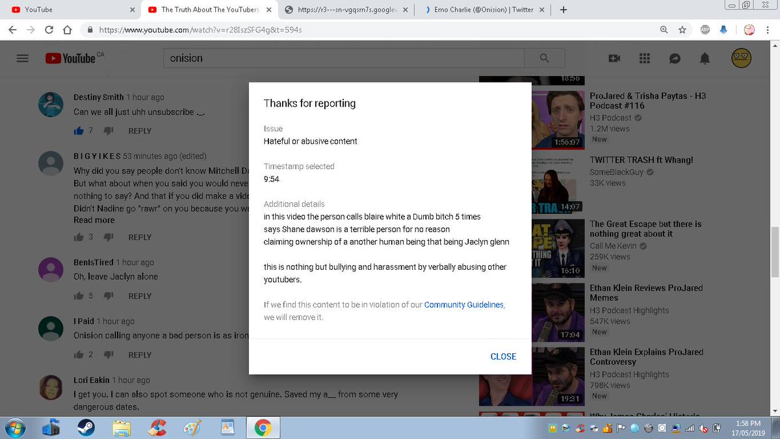Close the Thanks for reporting dialog
The width and height of the screenshot is (780, 439).
coord(503,356)
